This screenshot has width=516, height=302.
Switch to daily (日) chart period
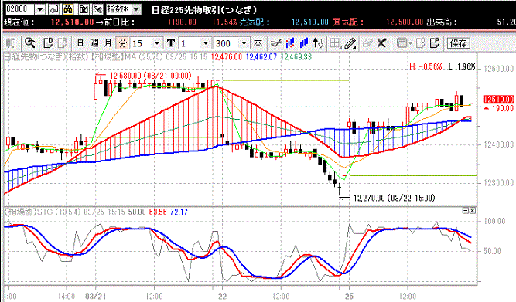[x=80, y=43]
